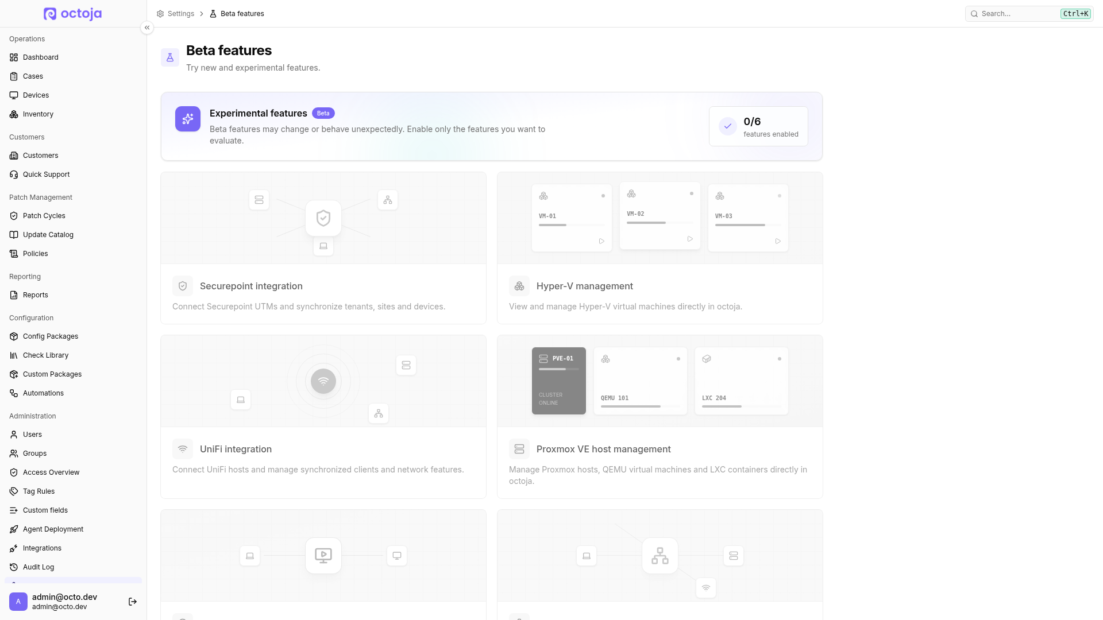1103x620 pixels.
Task: Click the 0/6 features enabled counter
Action: click(758, 126)
